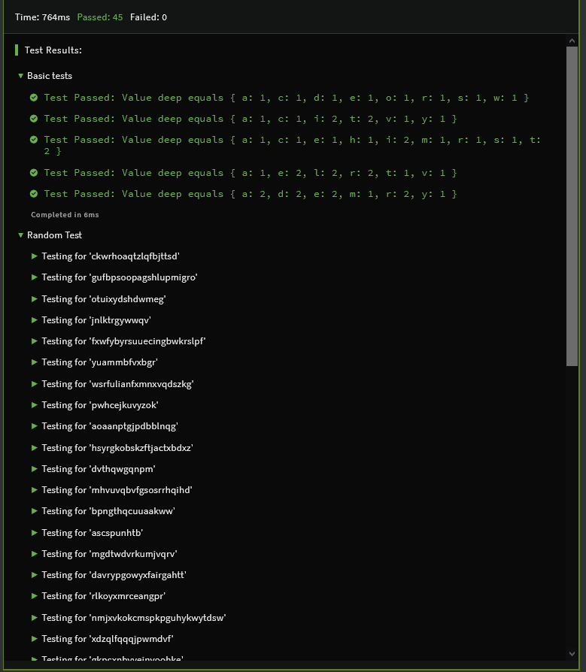Expand test for 'xdzqlfqqqjpwmdvf'
This screenshot has height=672, width=586.
35,639
